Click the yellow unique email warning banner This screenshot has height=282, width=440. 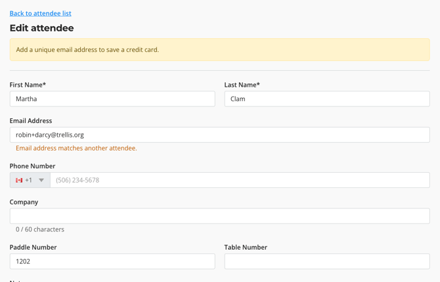(219, 49)
